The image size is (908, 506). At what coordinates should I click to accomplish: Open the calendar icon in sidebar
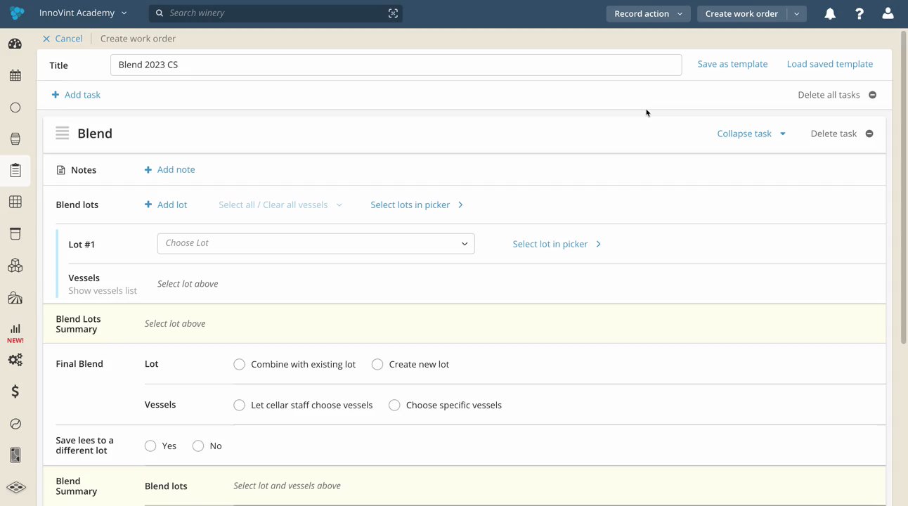click(x=15, y=76)
